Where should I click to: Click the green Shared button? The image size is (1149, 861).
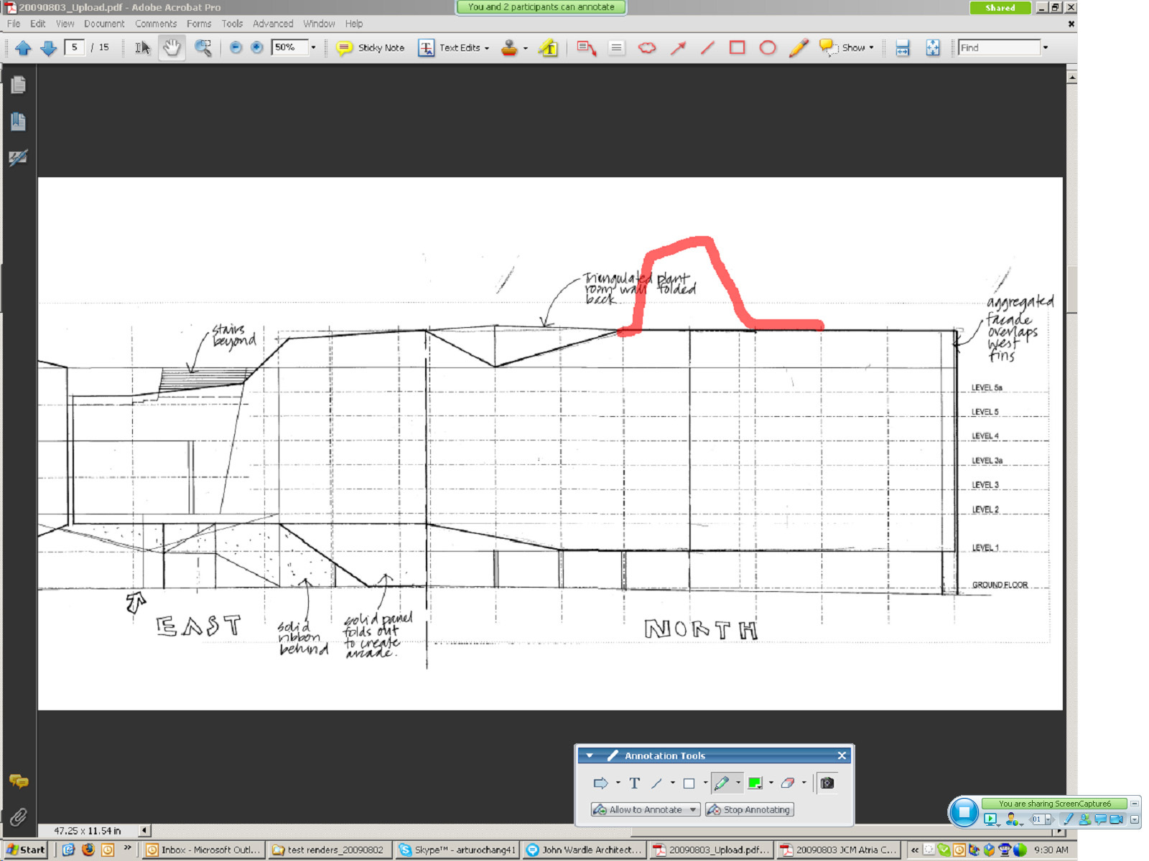pos(1000,8)
